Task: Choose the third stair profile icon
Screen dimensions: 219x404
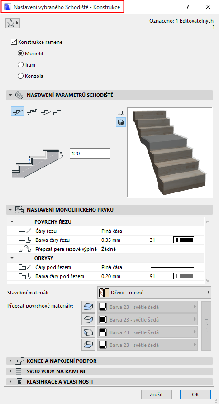Action: click(45, 111)
